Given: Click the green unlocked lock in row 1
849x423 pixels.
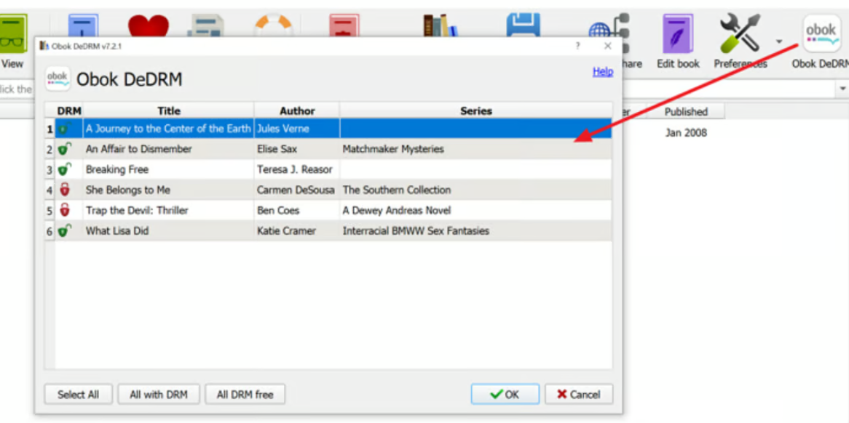Looking at the screenshot, I should (65, 129).
